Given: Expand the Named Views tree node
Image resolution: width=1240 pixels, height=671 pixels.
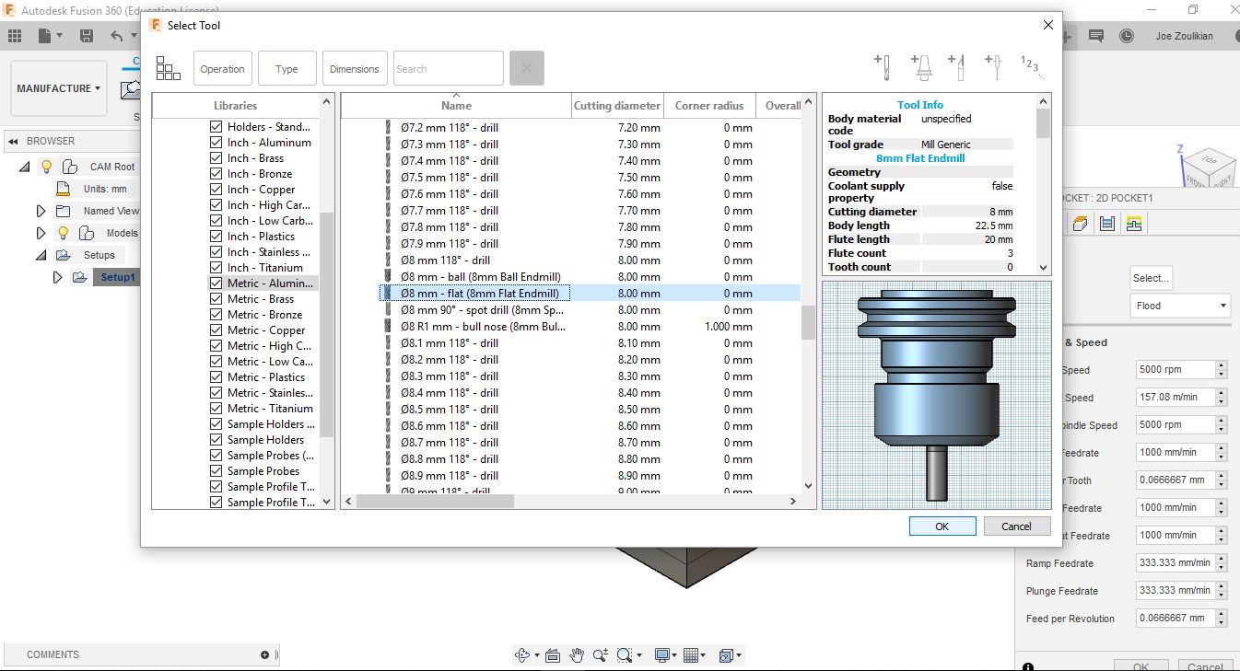Looking at the screenshot, I should (41, 211).
